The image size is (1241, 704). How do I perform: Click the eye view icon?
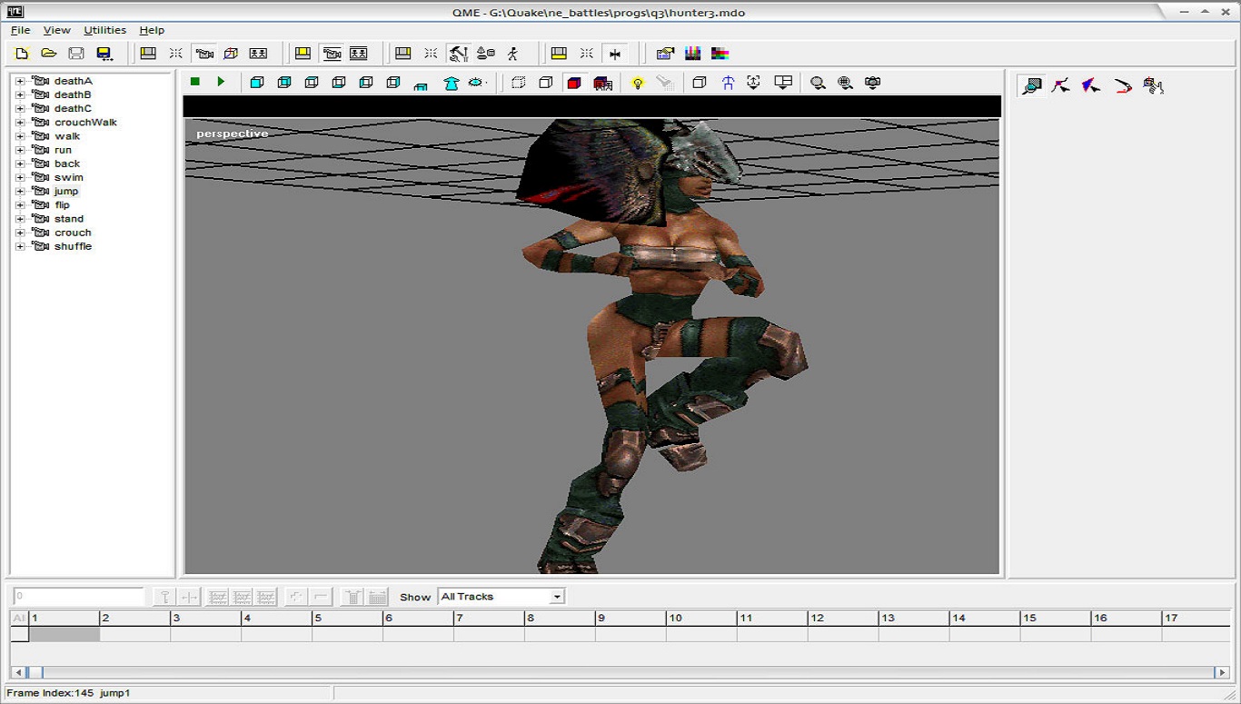(x=476, y=83)
